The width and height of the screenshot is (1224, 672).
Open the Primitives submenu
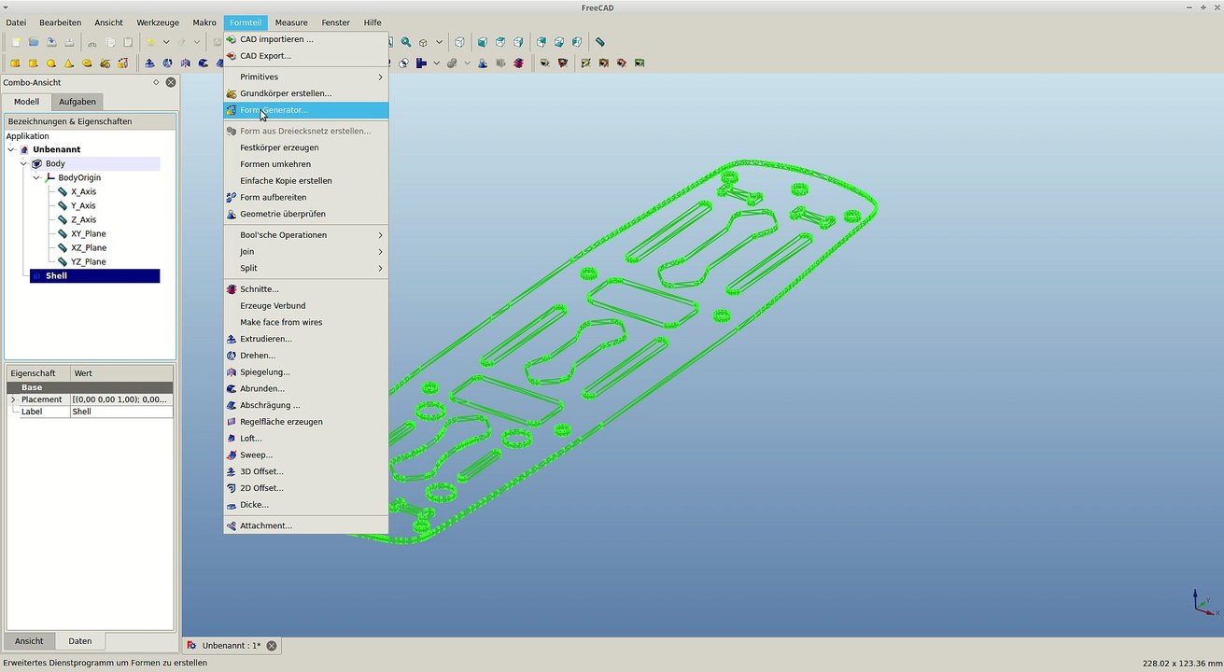click(305, 77)
